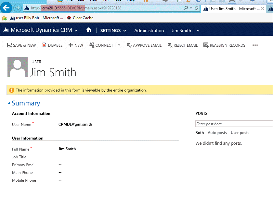Open Administration in the nav bar
This screenshot has height=208, width=273.
point(149,31)
